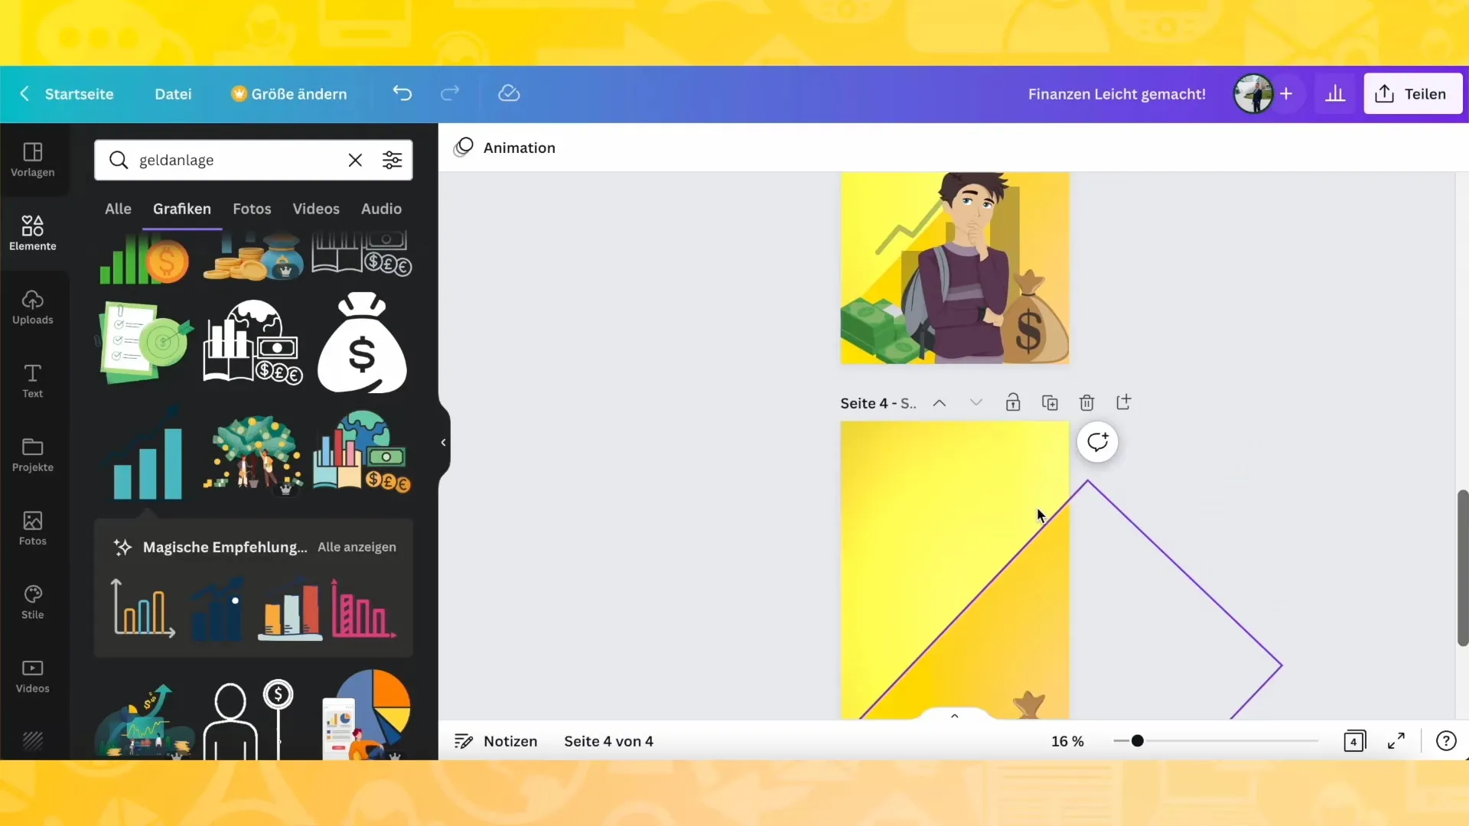
Task: Expand page navigation chevron down on Seite 4
Action: click(x=976, y=402)
